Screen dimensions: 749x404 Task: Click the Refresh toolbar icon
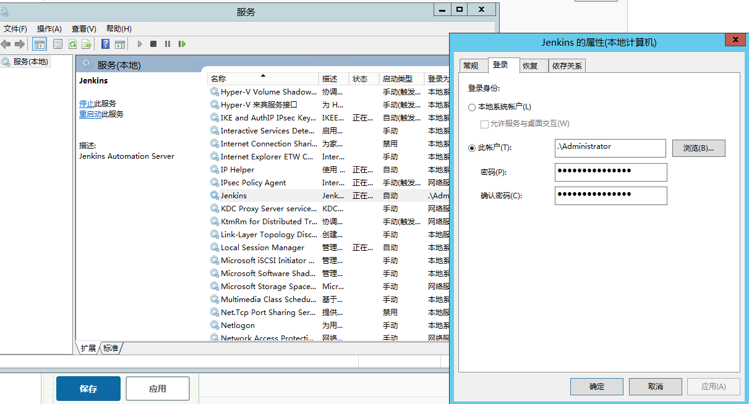coord(72,44)
